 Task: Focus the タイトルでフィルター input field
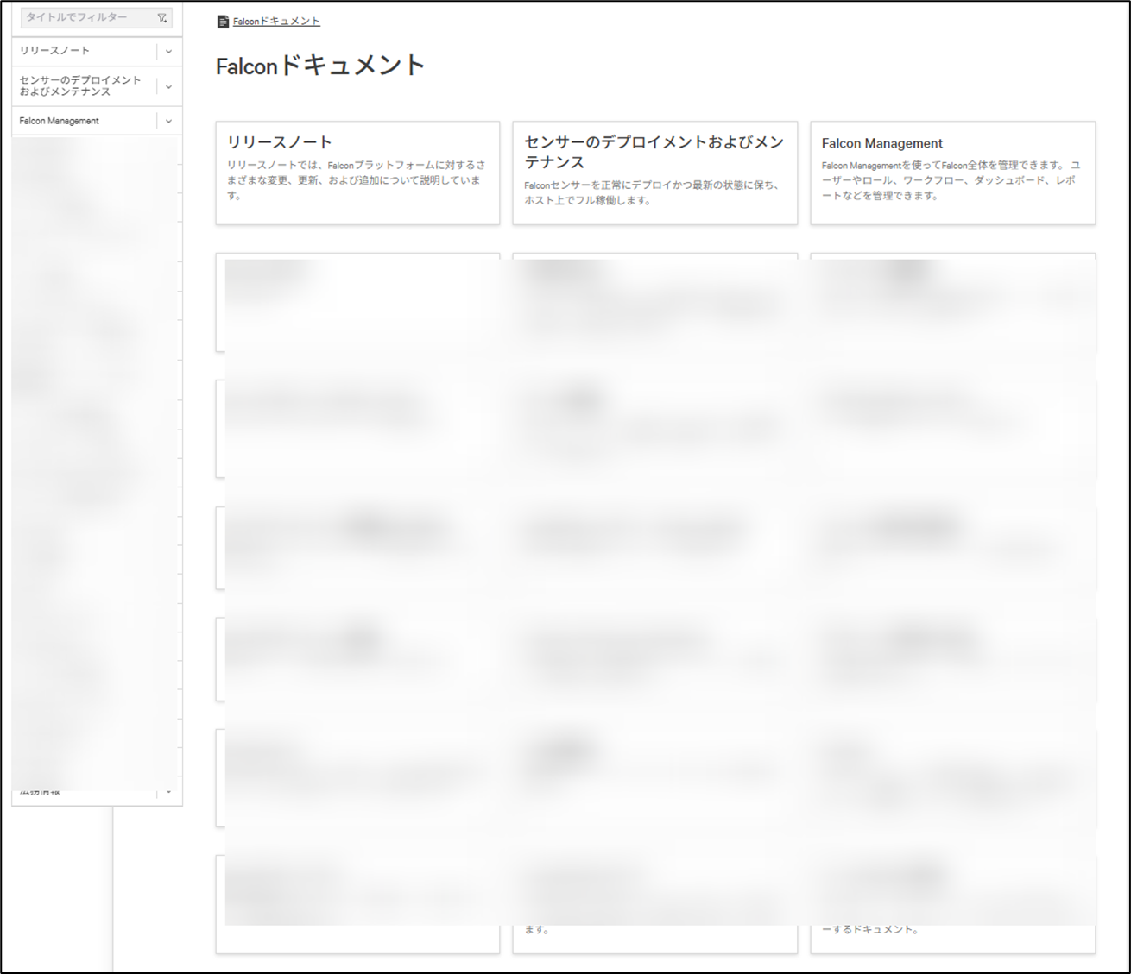86,18
